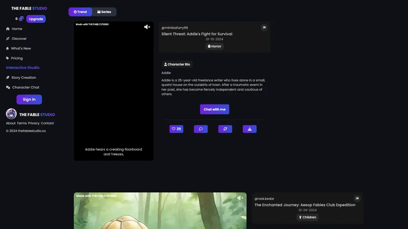This screenshot has width=408, height=229.
Task: Open the Interactive Studio menu item
Action: 23,68
